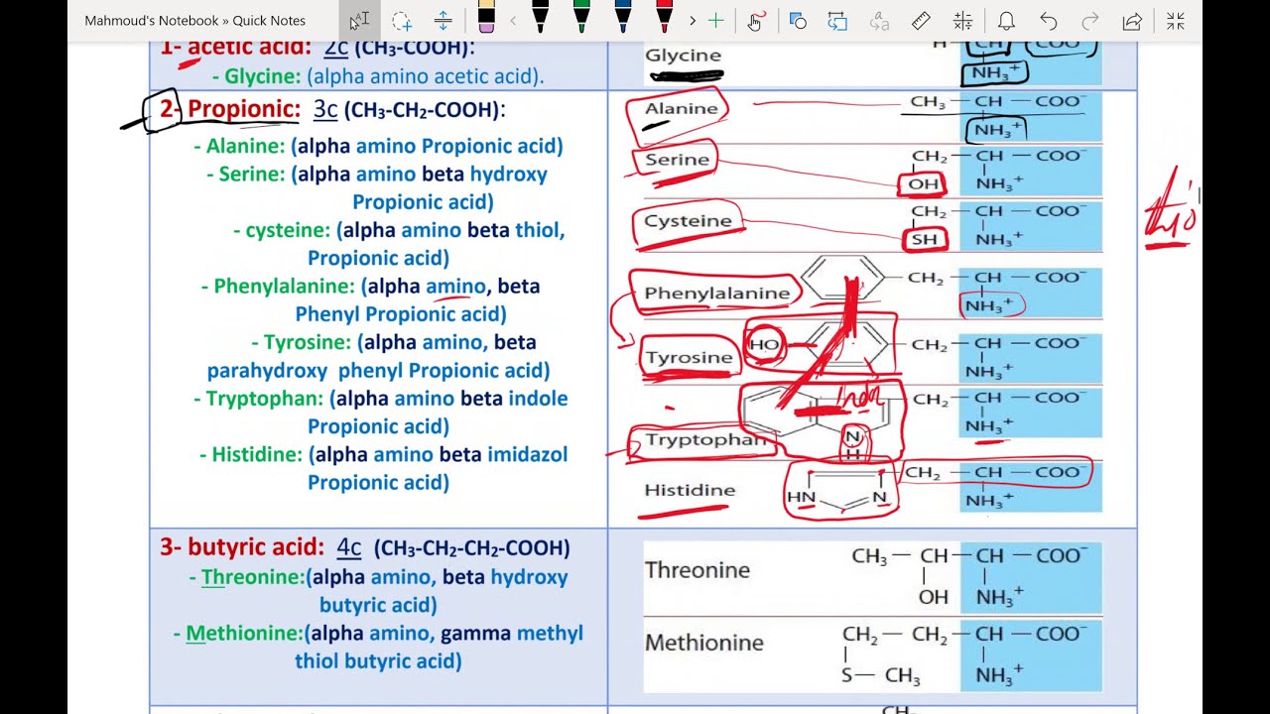
Task: Click the '2- Propionic:' heading text
Action: click(x=230, y=109)
